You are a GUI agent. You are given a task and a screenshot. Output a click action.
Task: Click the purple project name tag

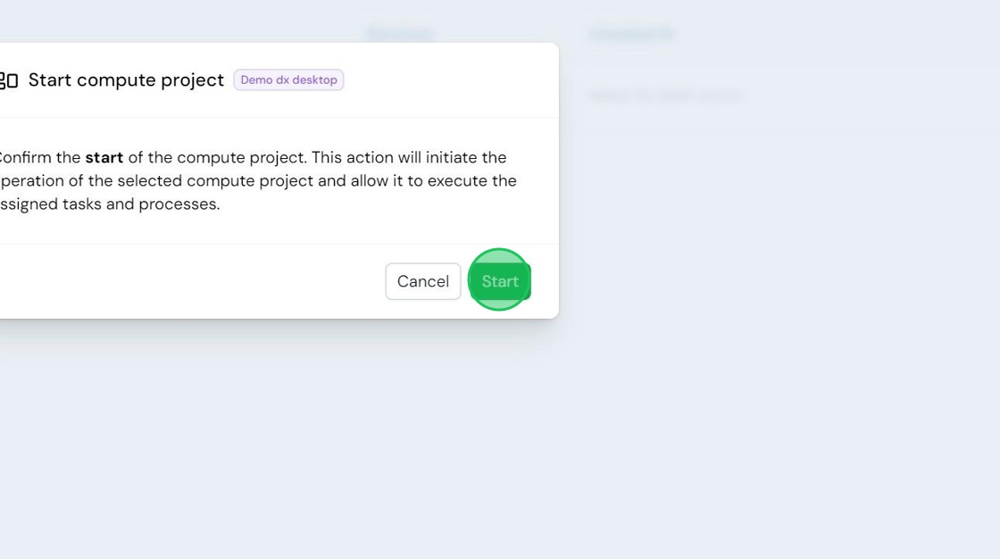288,79
